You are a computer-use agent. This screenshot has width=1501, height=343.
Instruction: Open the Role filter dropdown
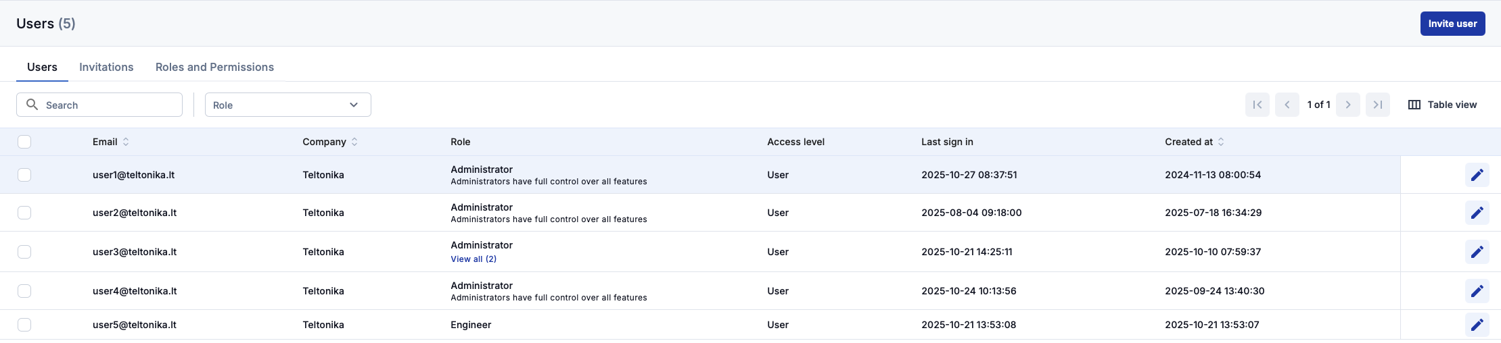point(287,105)
